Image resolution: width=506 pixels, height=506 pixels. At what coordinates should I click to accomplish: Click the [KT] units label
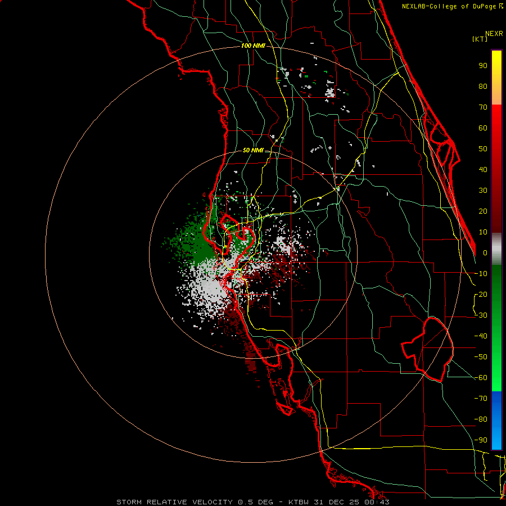point(480,39)
